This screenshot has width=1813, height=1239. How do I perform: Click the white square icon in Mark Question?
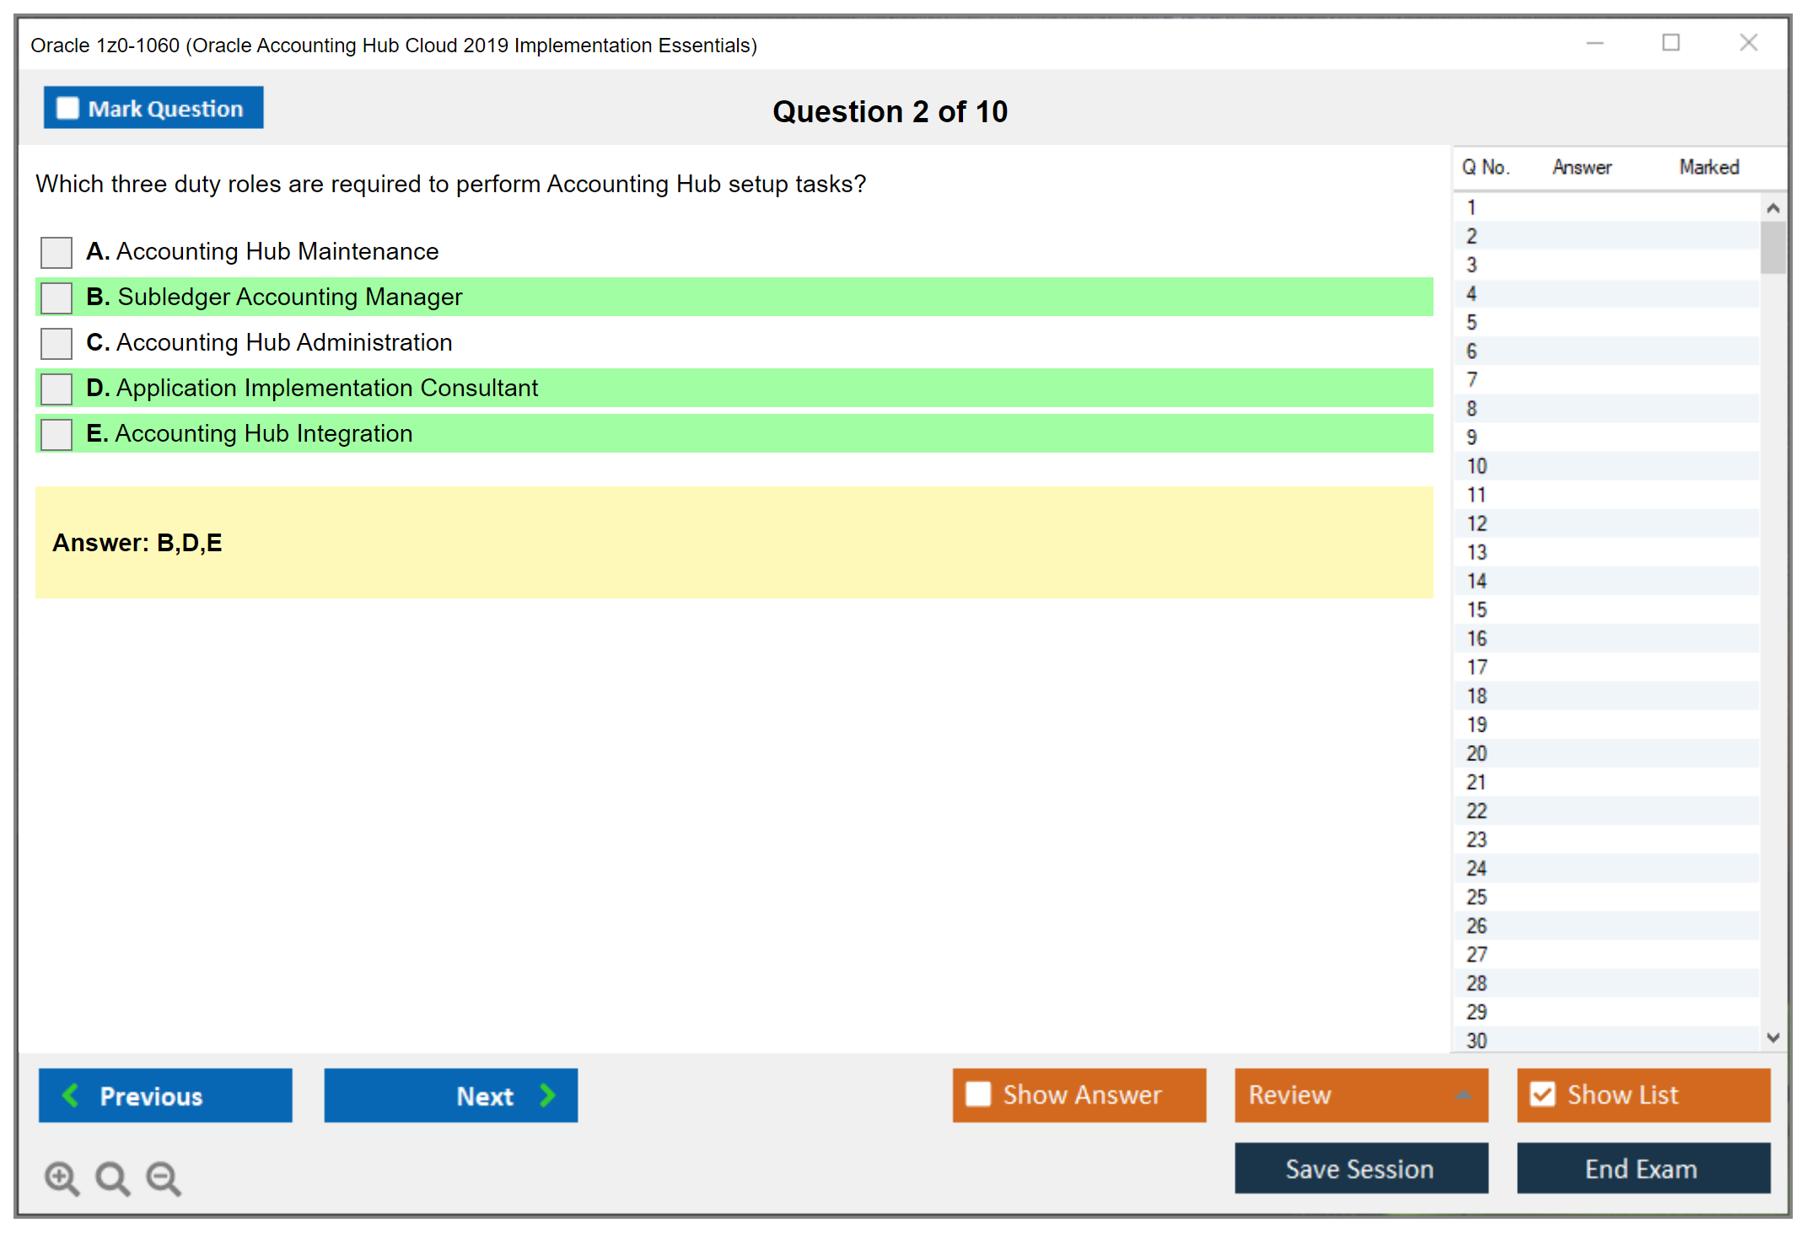[x=67, y=108]
